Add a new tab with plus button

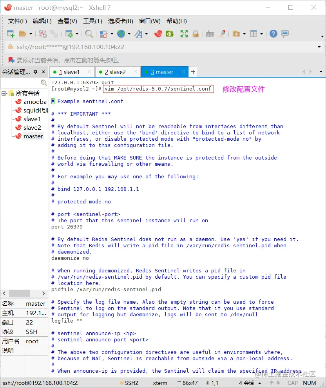193,72
